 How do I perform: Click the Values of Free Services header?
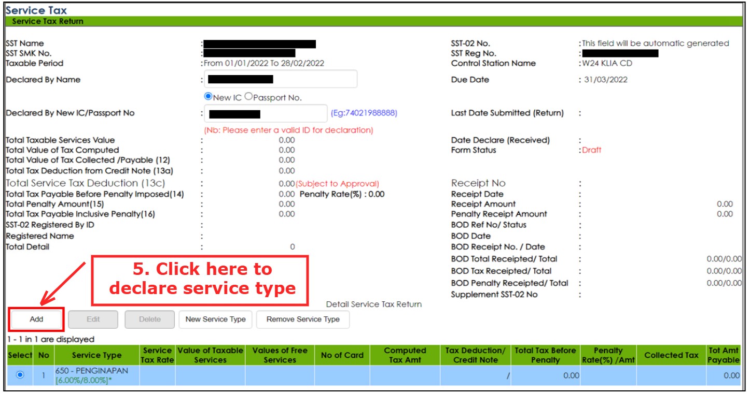280,355
